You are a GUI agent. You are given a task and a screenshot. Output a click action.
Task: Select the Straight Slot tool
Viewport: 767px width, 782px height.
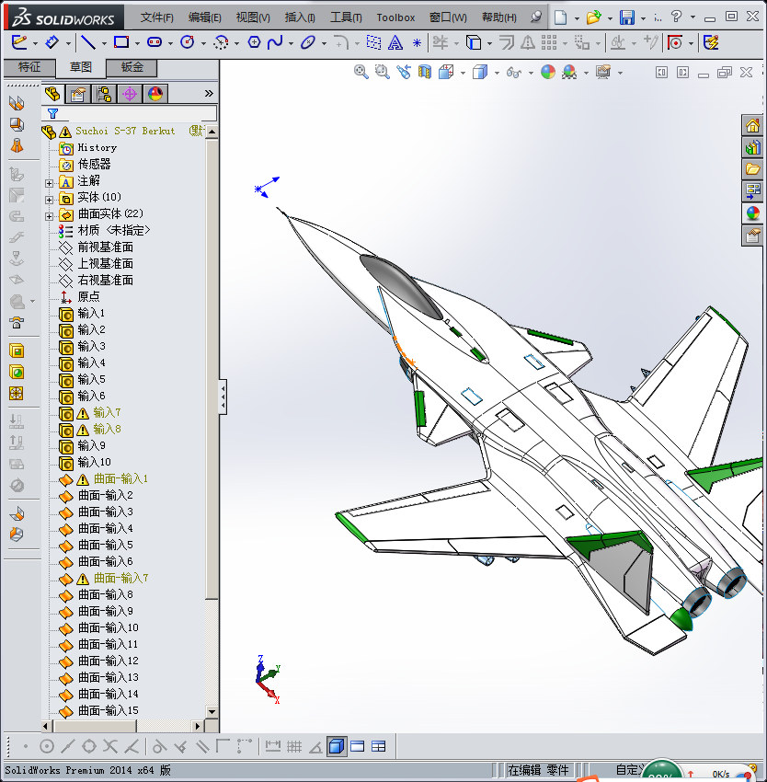click(155, 42)
